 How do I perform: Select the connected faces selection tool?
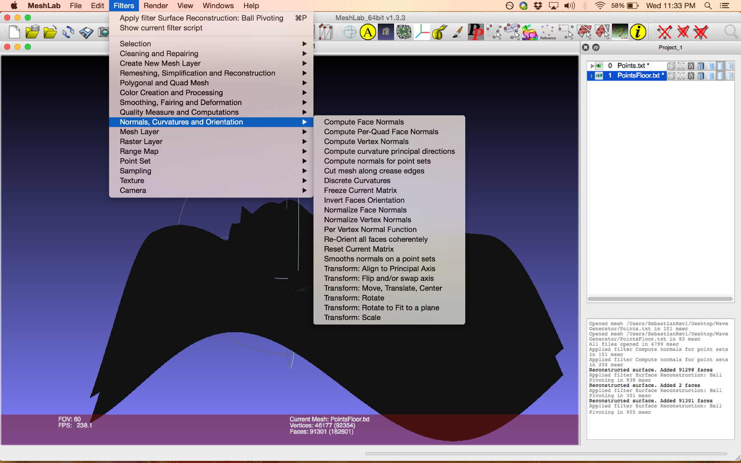(602, 32)
